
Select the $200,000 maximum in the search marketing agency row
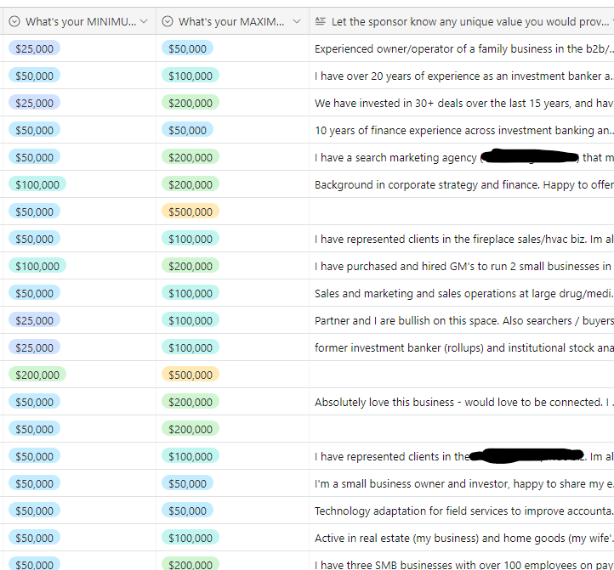click(190, 157)
